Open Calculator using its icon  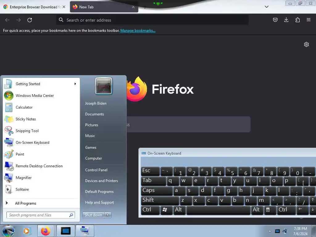[x=9, y=107]
